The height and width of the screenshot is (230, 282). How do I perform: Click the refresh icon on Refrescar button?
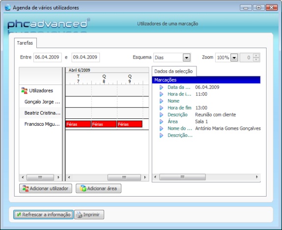19,215
